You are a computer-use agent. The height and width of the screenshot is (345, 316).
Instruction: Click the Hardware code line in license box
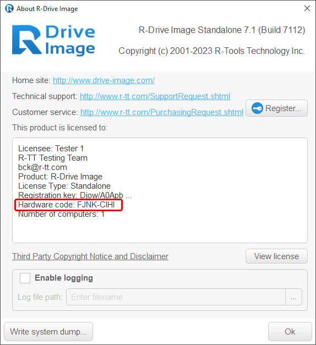[66, 205]
